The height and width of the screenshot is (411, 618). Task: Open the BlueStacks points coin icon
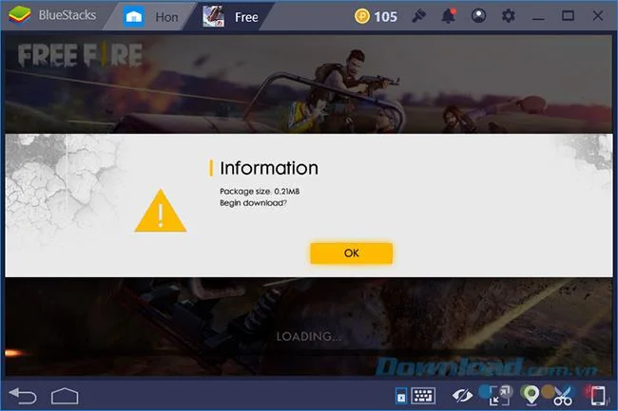tap(362, 16)
